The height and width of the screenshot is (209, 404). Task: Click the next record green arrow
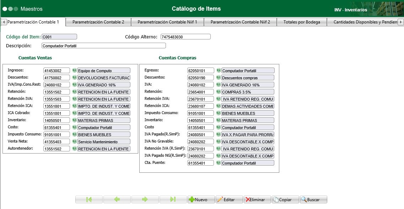pyautogui.click(x=145, y=199)
